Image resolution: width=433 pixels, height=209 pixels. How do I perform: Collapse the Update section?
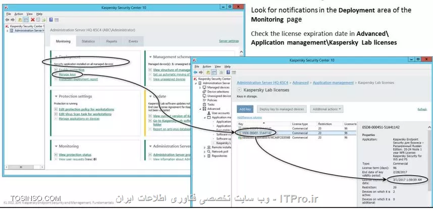coord(150,97)
